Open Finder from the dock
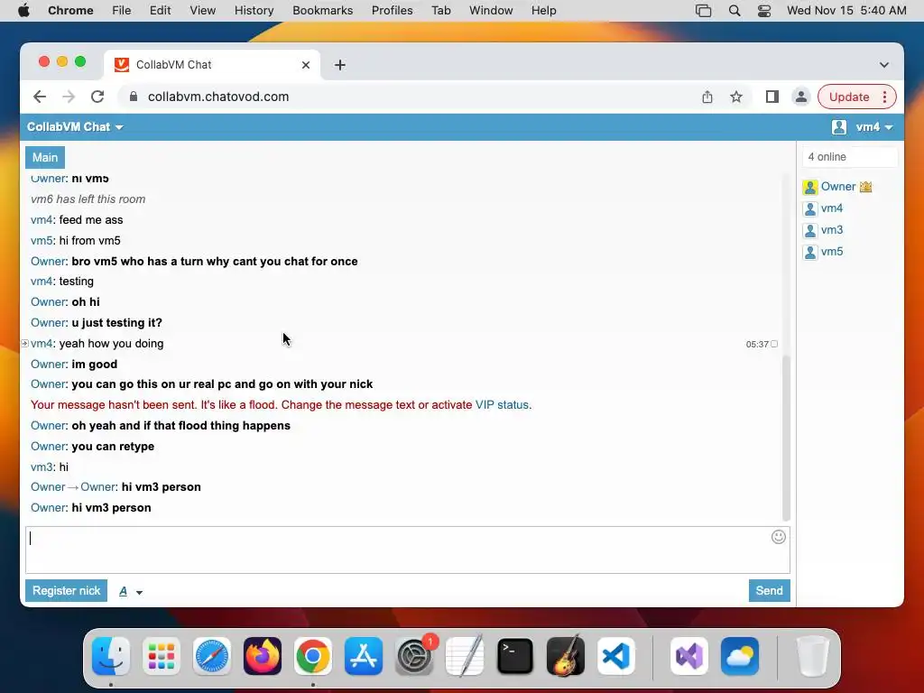Screen dimensions: 924x693 pyautogui.click(x=111, y=656)
